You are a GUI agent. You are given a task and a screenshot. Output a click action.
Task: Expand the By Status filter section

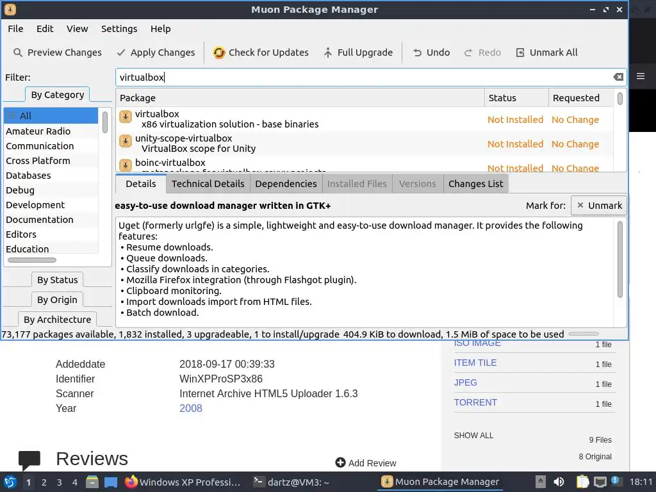pos(57,280)
